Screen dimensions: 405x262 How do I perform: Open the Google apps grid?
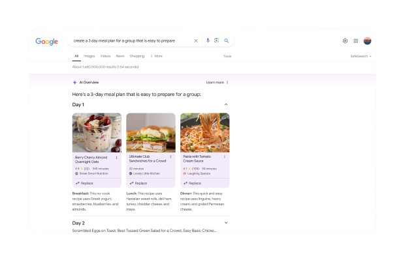356,40
